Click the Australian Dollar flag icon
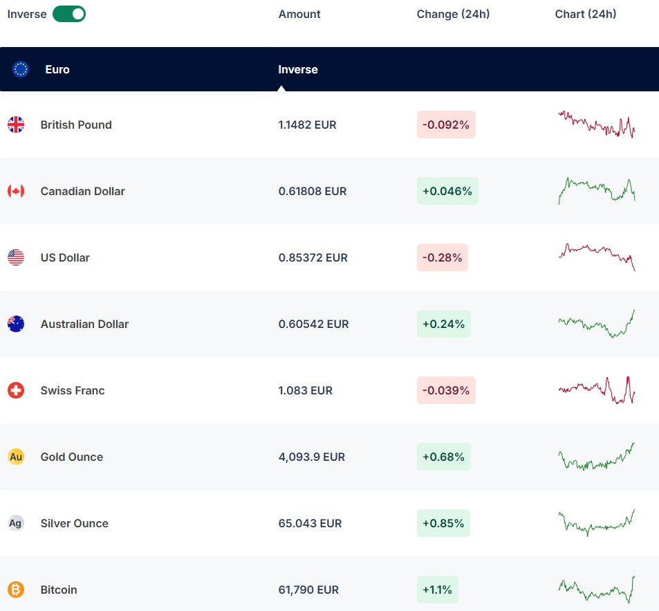659x611 pixels. tap(16, 324)
